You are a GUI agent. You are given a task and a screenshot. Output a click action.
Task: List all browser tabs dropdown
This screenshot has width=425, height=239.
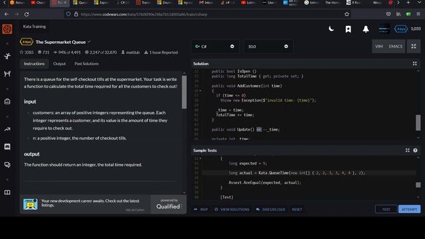418,3
